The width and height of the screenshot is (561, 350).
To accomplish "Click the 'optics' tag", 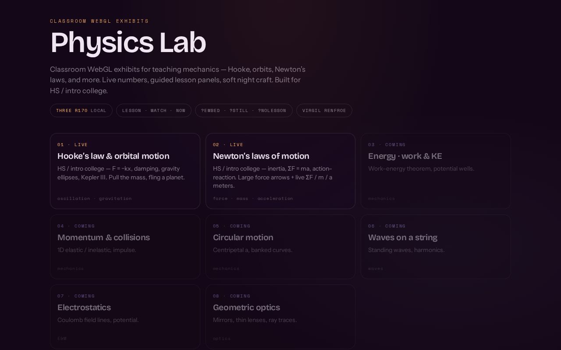I will click(222, 339).
